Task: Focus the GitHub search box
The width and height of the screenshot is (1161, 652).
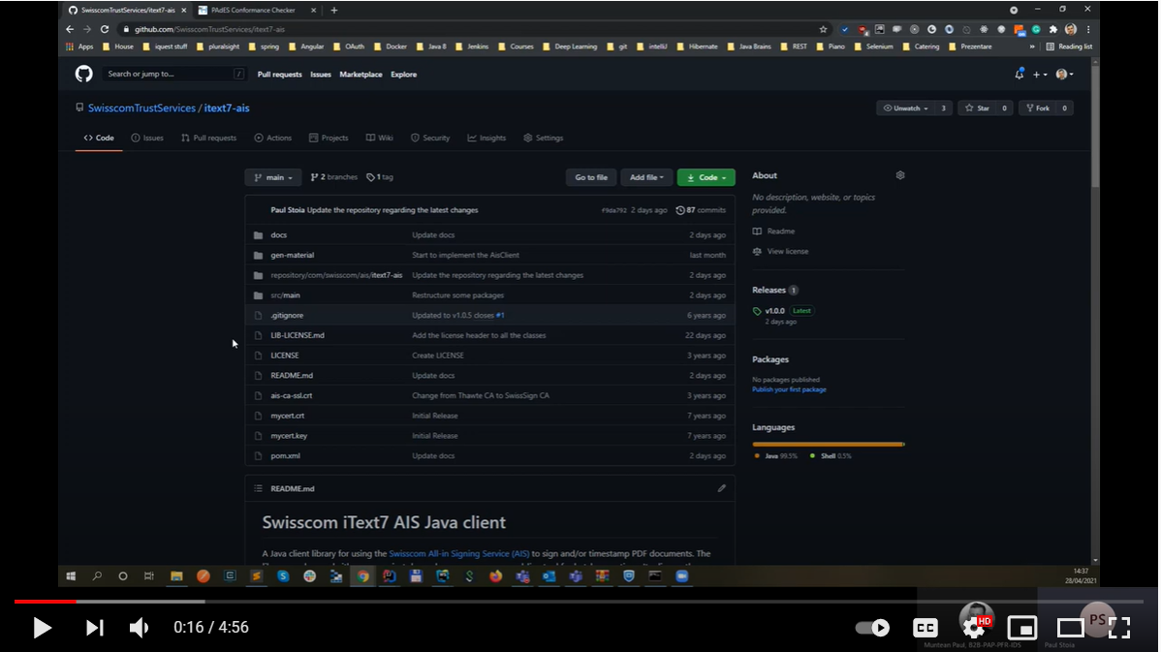Action: tap(174, 74)
